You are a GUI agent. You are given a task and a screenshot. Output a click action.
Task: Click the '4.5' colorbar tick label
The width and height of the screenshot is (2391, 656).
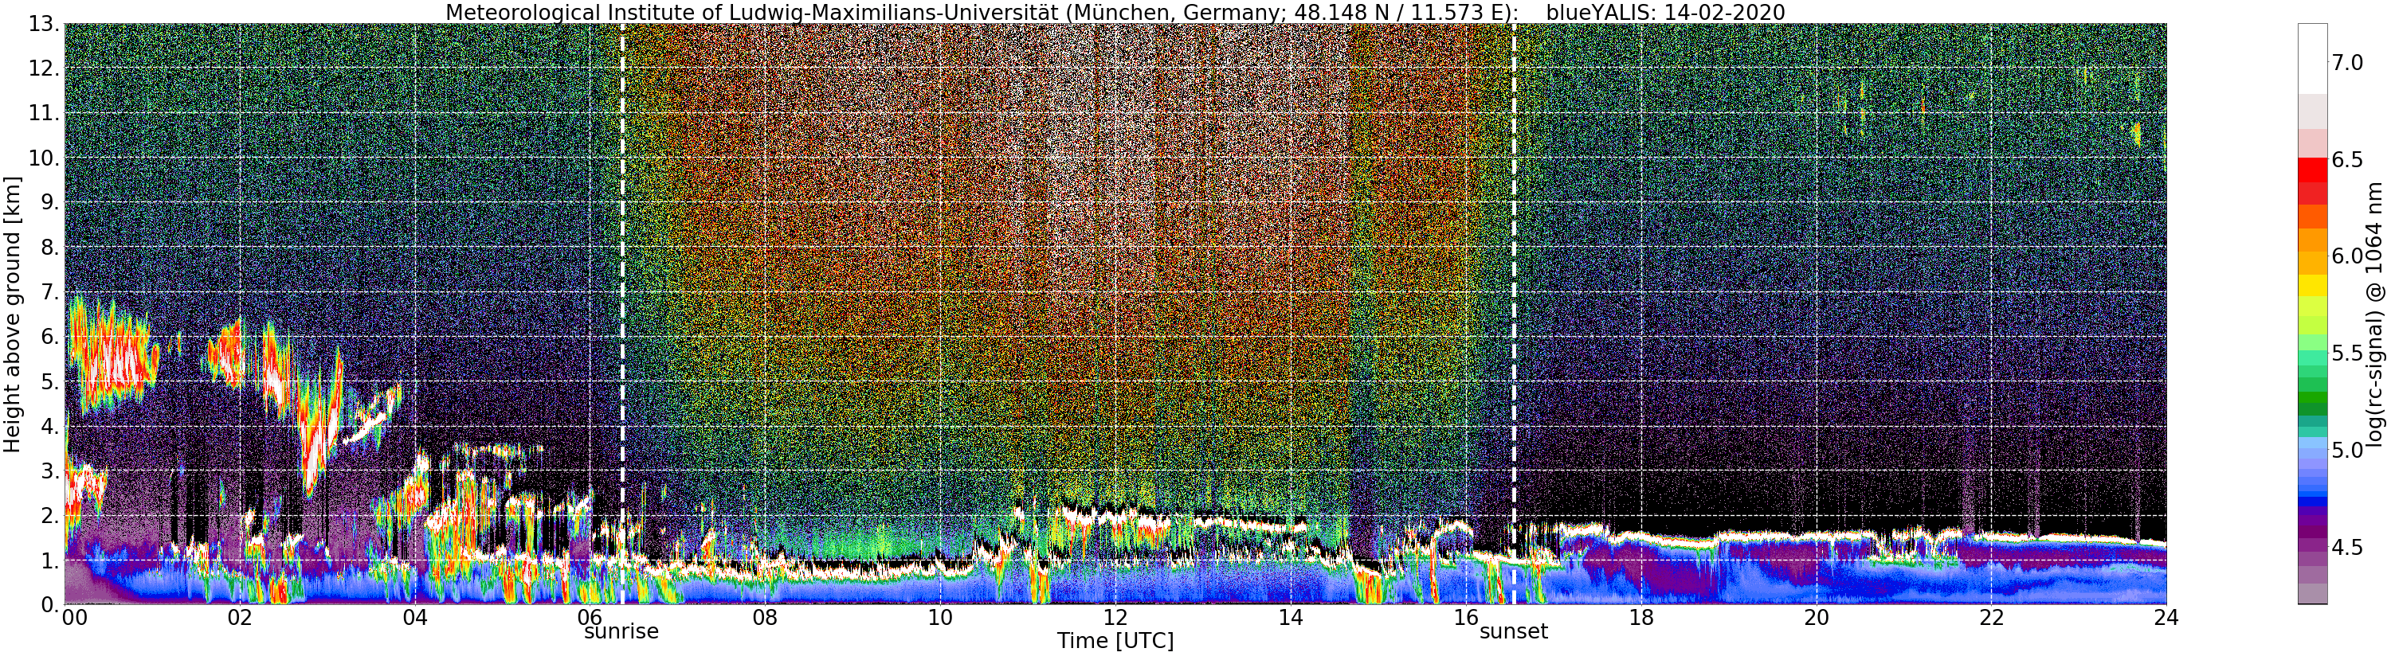[2347, 548]
